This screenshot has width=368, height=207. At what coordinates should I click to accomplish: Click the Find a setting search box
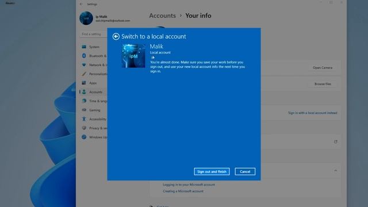tap(93, 34)
